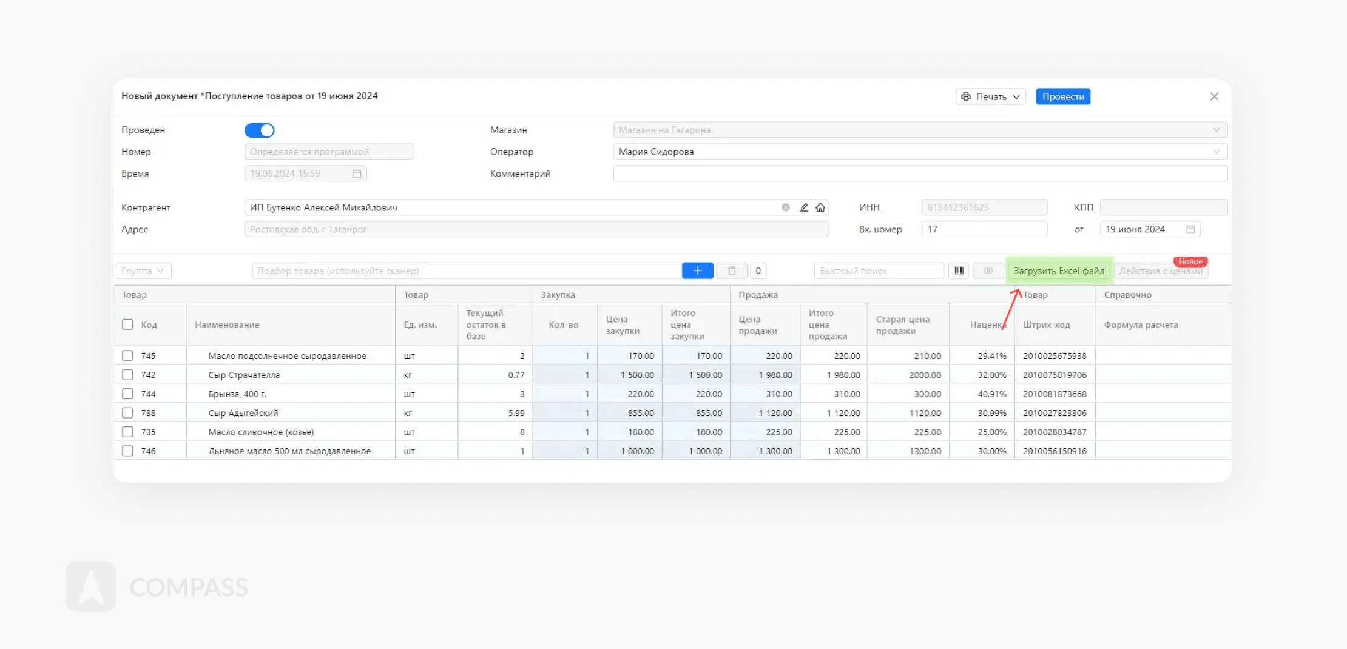Viewport: 1347px width, 649px height.
Task: Select all rows with header checkbox
Action: pyautogui.click(x=127, y=324)
